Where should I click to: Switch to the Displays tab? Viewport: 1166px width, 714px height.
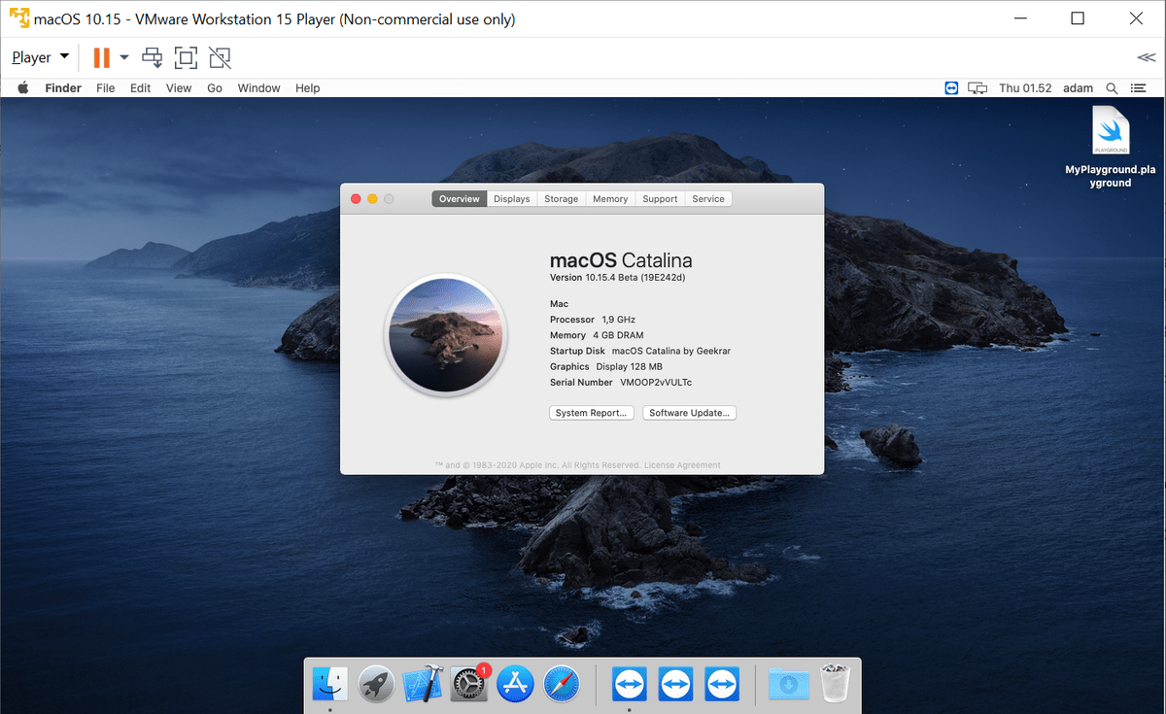[511, 198]
